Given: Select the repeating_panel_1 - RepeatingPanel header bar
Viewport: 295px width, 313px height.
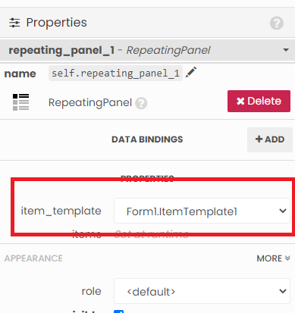Looking at the screenshot, I should (x=147, y=50).
